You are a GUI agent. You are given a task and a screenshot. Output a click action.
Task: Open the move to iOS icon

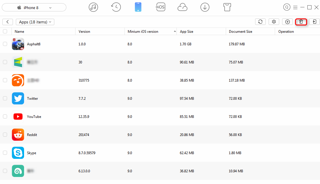click(x=160, y=7)
